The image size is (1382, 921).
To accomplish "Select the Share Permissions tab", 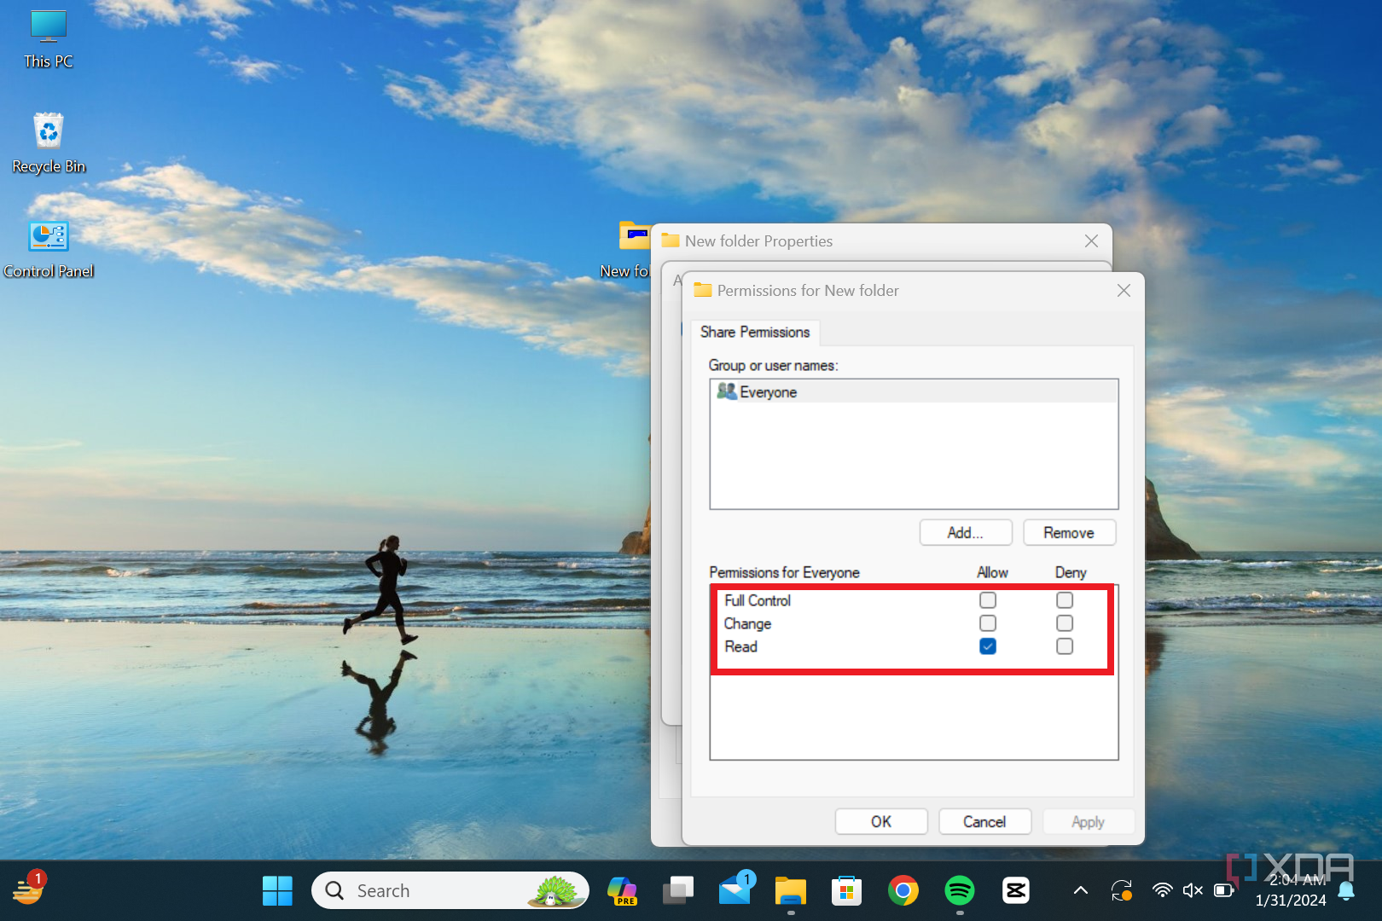I will point(755,333).
